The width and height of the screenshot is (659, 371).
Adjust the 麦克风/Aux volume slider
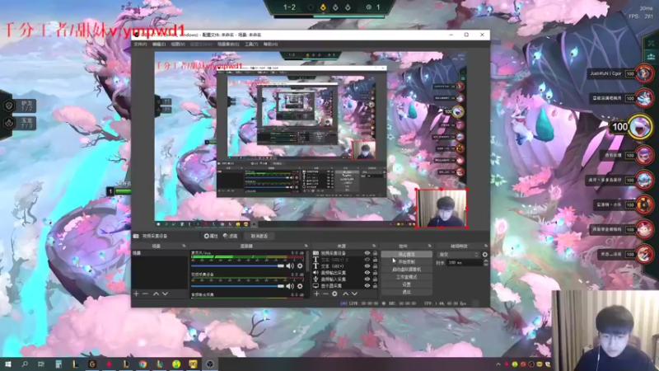238,265
